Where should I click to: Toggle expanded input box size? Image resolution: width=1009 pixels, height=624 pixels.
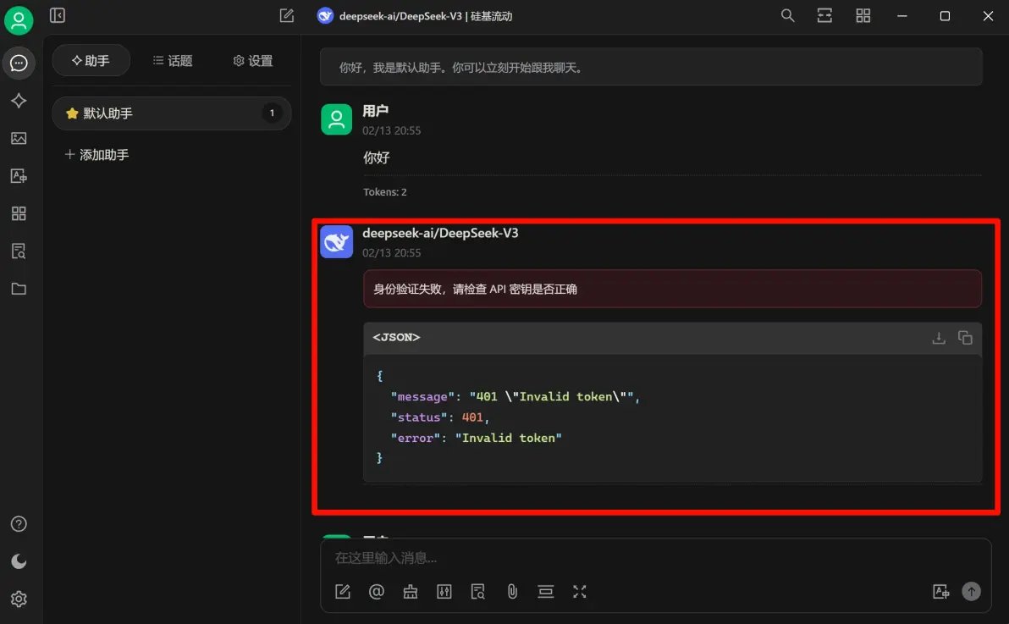579,592
